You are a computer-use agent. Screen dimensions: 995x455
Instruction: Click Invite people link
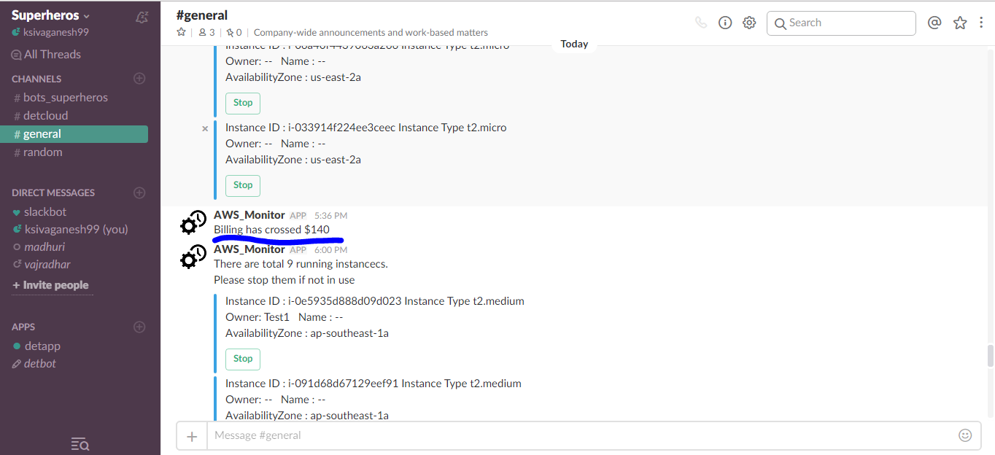click(x=50, y=285)
